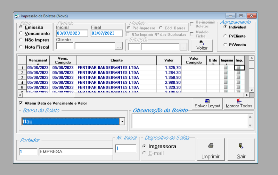Click the Valor Corrigido column header

194,60
